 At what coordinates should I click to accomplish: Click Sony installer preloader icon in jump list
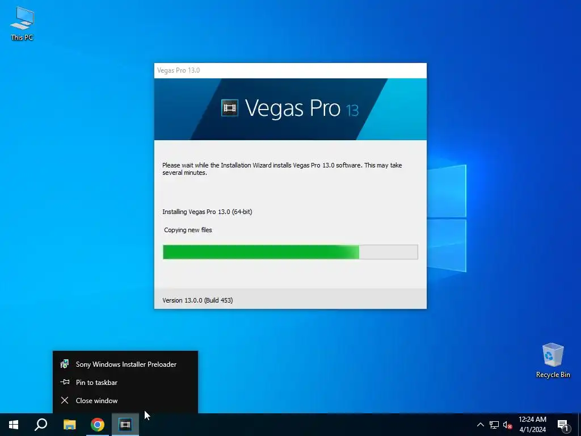coord(65,364)
